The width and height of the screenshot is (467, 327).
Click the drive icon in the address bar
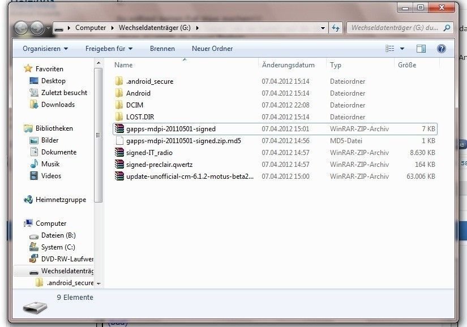[x=59, y=28]
